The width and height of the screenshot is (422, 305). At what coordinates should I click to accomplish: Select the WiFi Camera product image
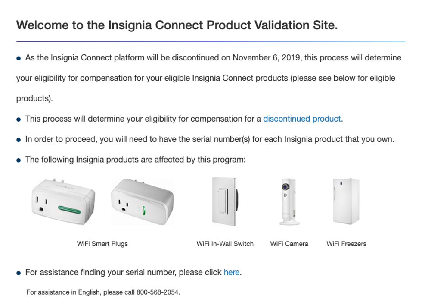[x=289, y=201]
